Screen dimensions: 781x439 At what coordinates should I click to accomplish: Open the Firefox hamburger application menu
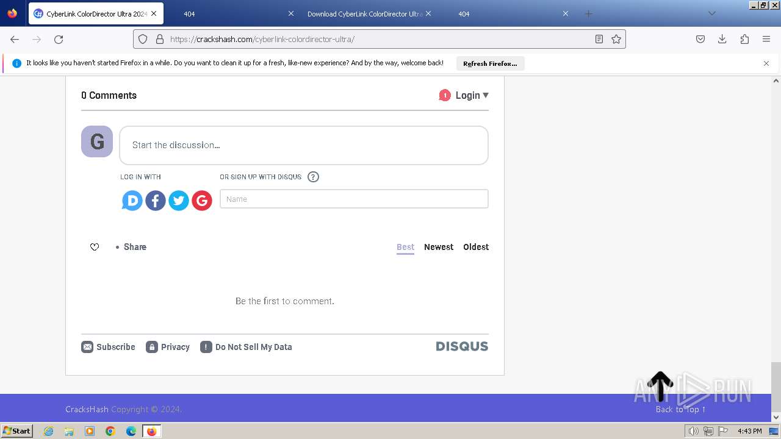tap(766, 39)
